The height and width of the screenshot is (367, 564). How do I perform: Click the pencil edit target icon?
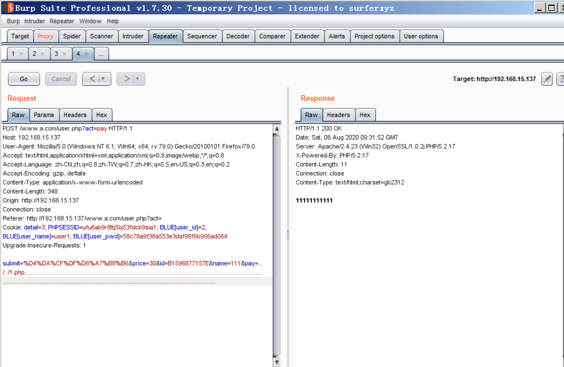[x=547, y=79]
